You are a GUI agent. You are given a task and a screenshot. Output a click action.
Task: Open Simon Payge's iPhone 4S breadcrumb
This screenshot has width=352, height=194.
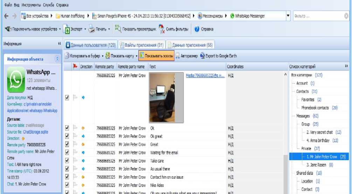[141, 16]
